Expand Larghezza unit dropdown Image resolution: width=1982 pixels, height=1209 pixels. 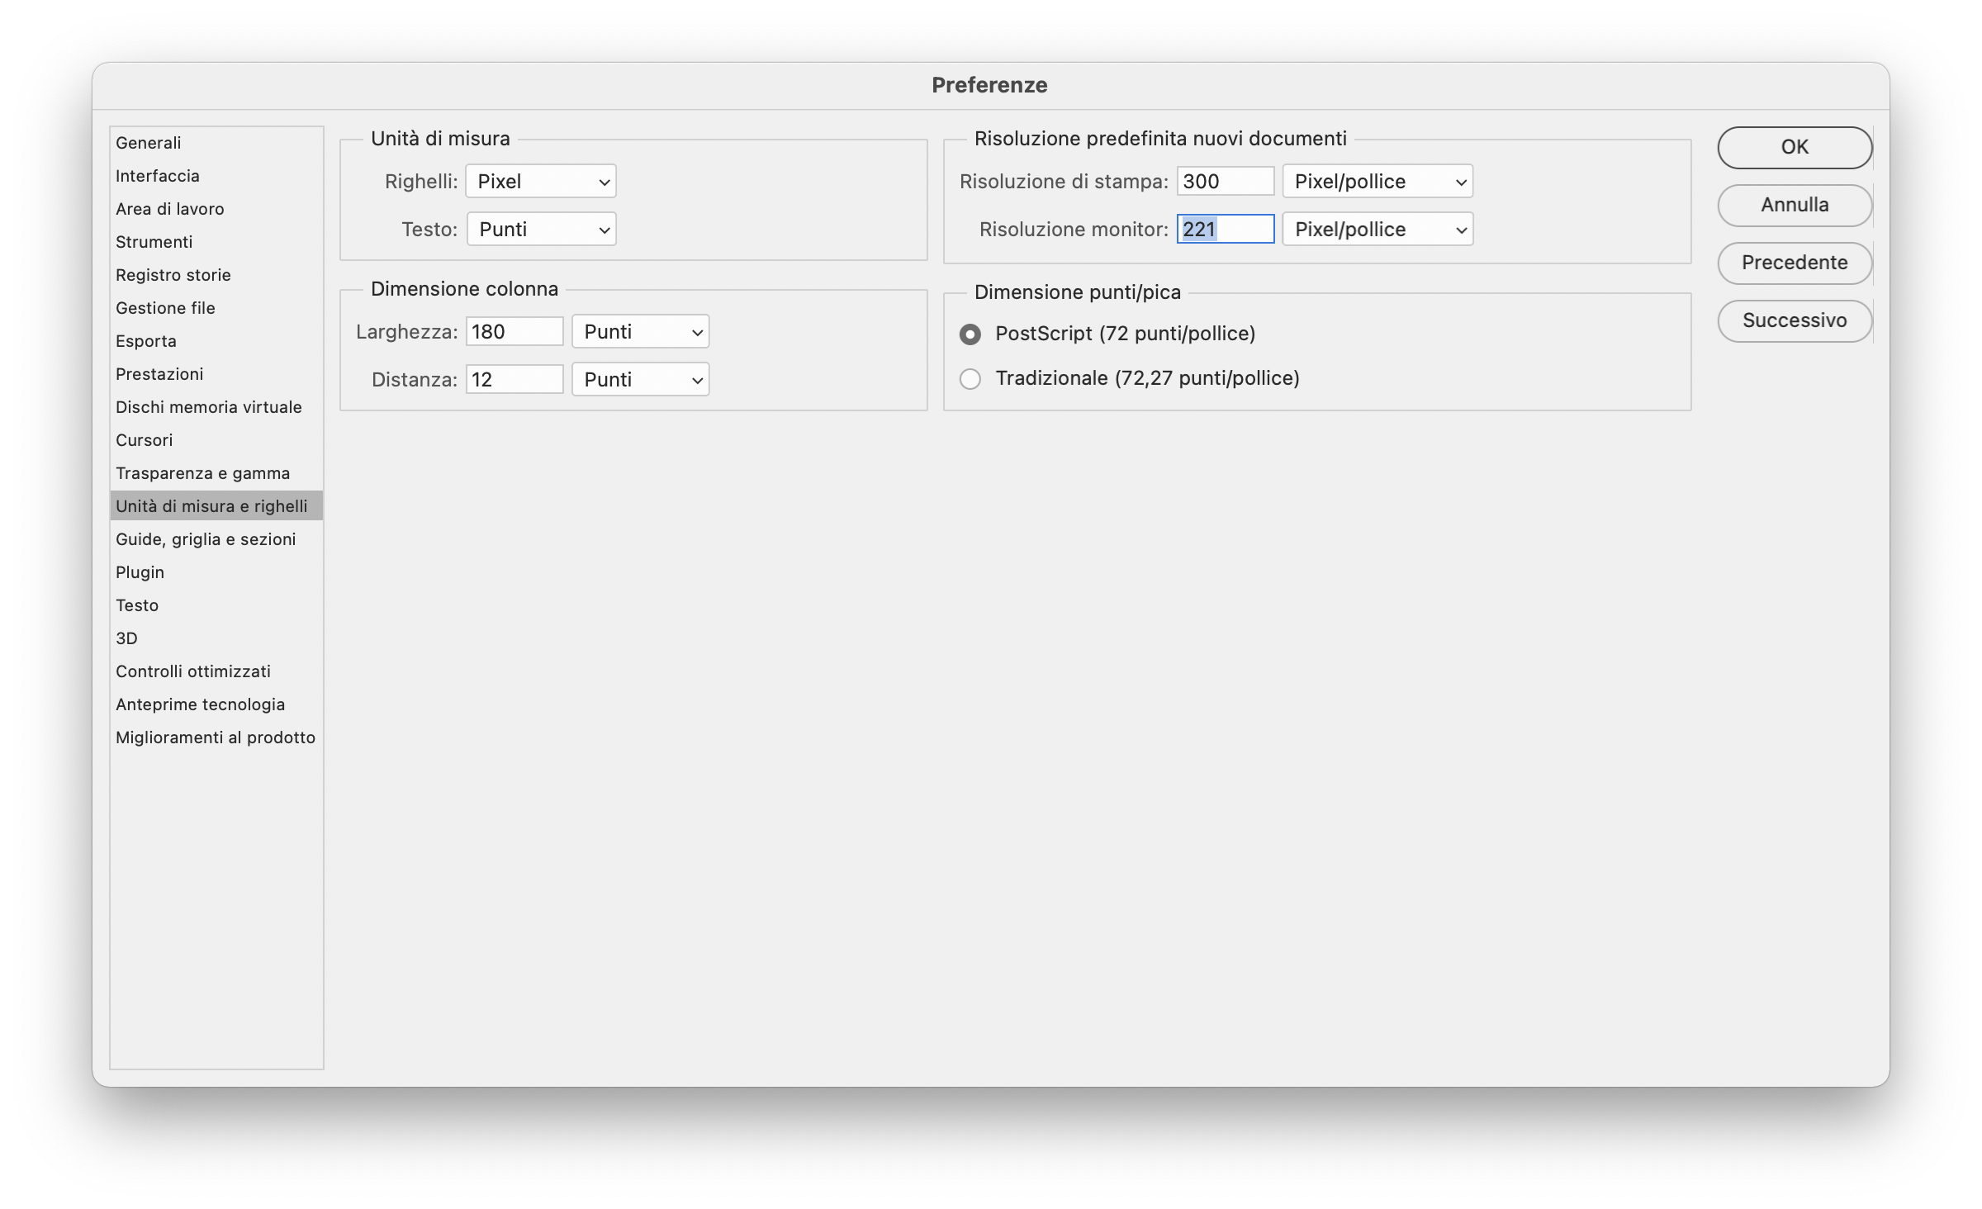[641, 332]
